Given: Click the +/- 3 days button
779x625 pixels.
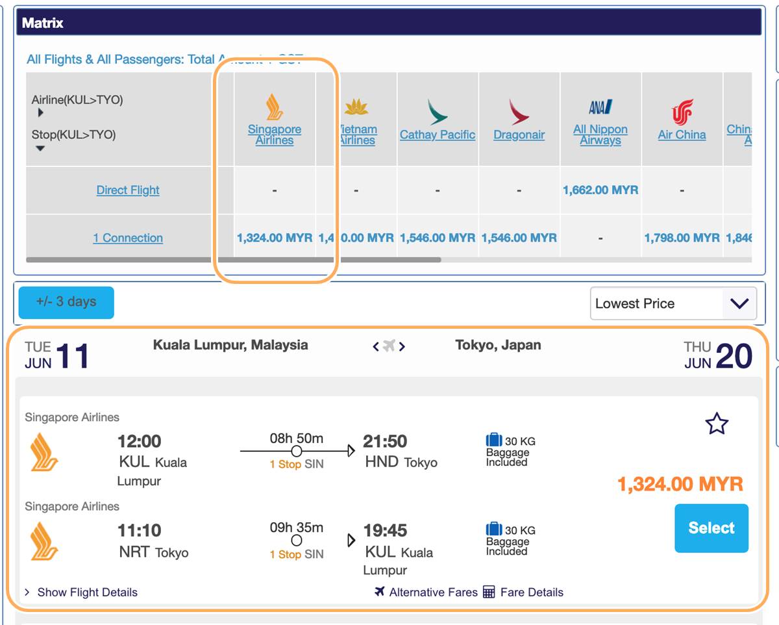Looking at the screenshot, I should point(66,302).
